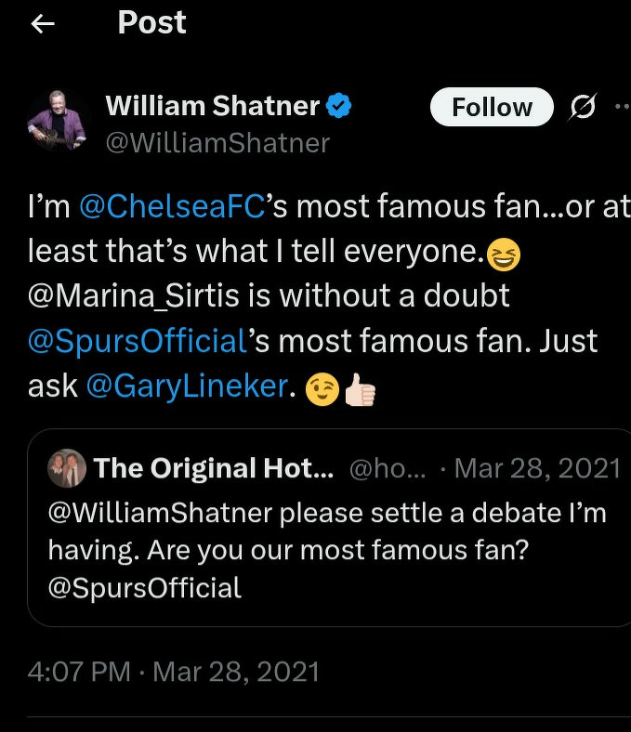Open the more options ellipsis menu
This screenshot has width=631, height=732.
621,108
